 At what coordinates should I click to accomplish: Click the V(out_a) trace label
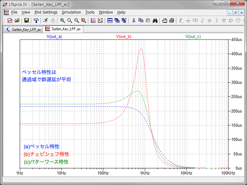pyautogui.click(x=54, y=37)
